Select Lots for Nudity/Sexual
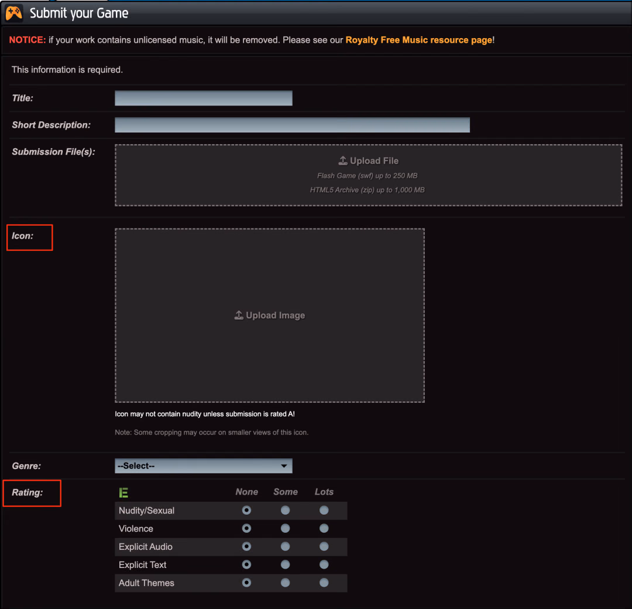 [324, 510]
